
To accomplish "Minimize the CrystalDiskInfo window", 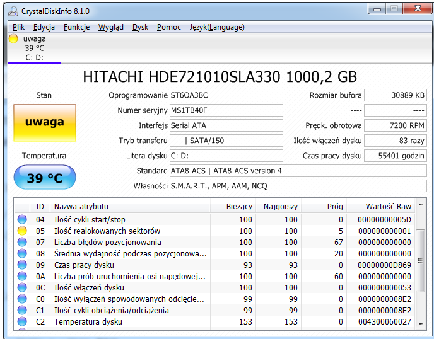I will click(x=377, y=9).
